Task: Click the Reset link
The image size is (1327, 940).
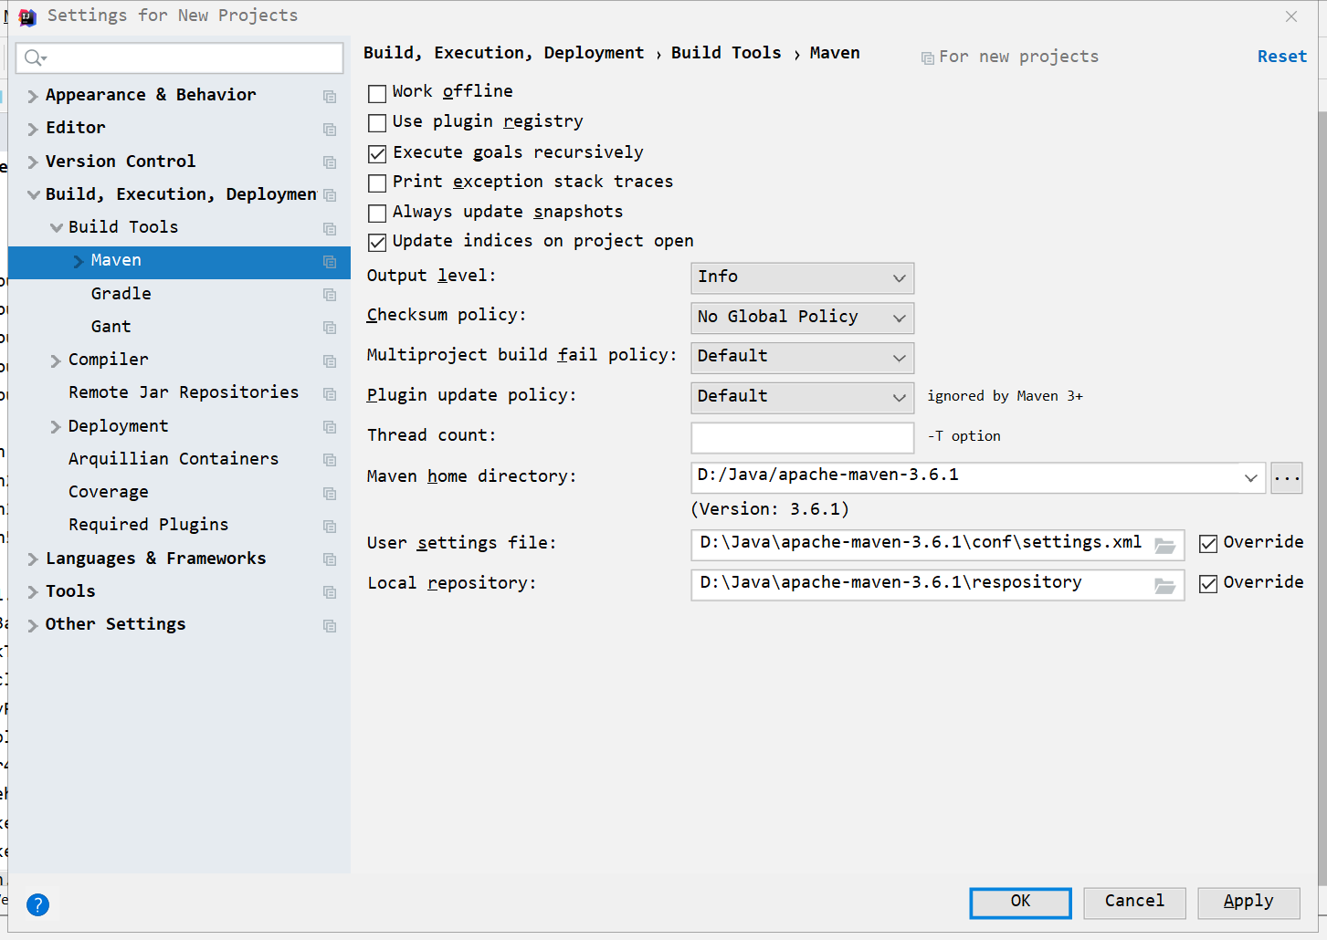Action: point(1281,57)
